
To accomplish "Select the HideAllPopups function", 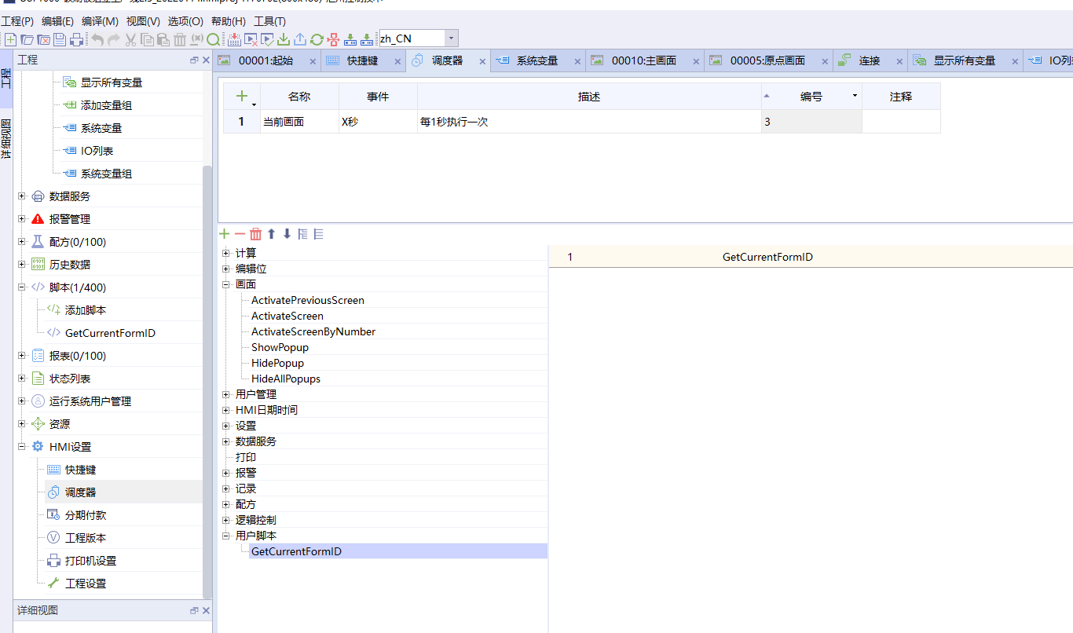I will tap(286, 379).
